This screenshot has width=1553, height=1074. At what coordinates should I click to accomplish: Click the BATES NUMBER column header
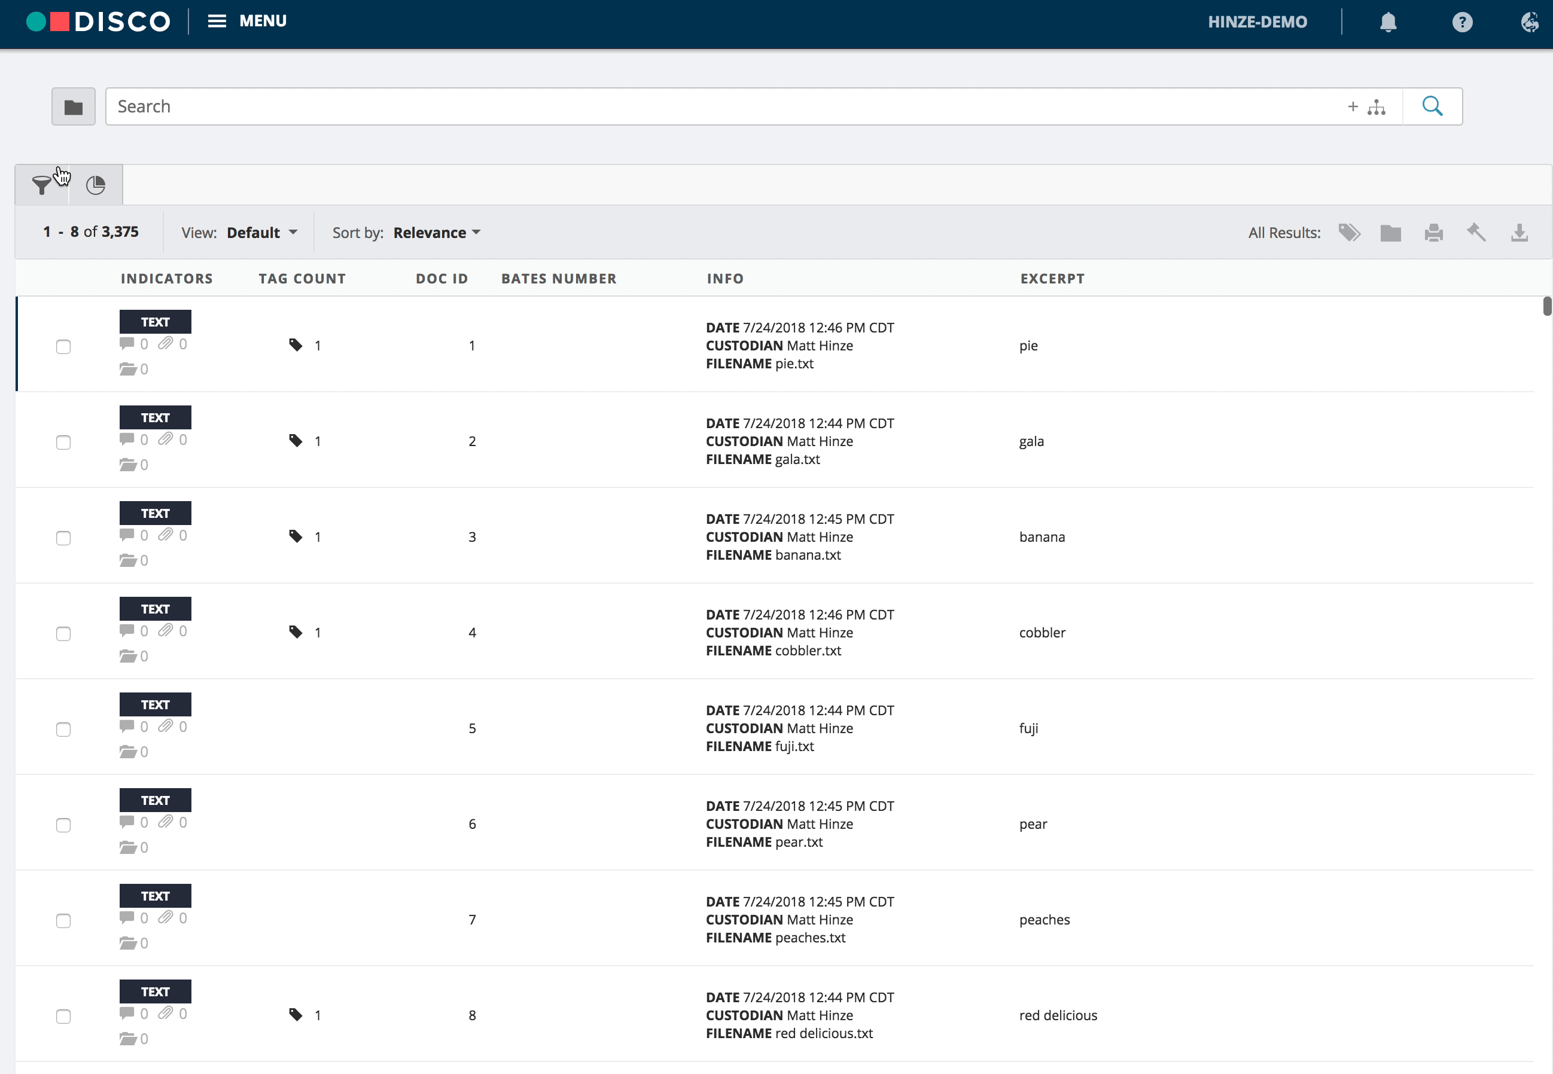pyautogui.click(x=559, y=279)
